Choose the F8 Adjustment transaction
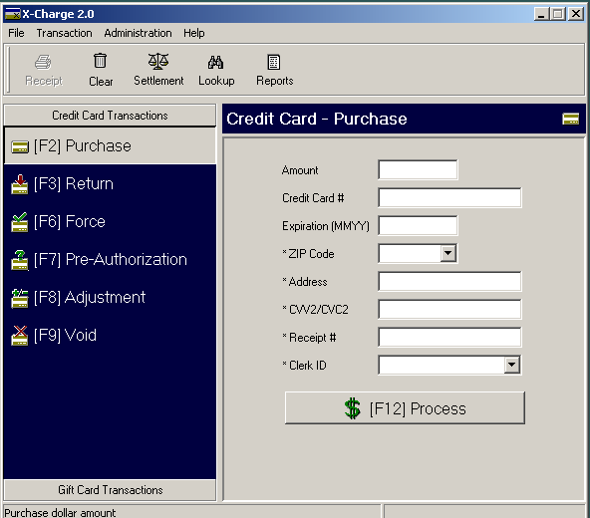 coord(78,298)
